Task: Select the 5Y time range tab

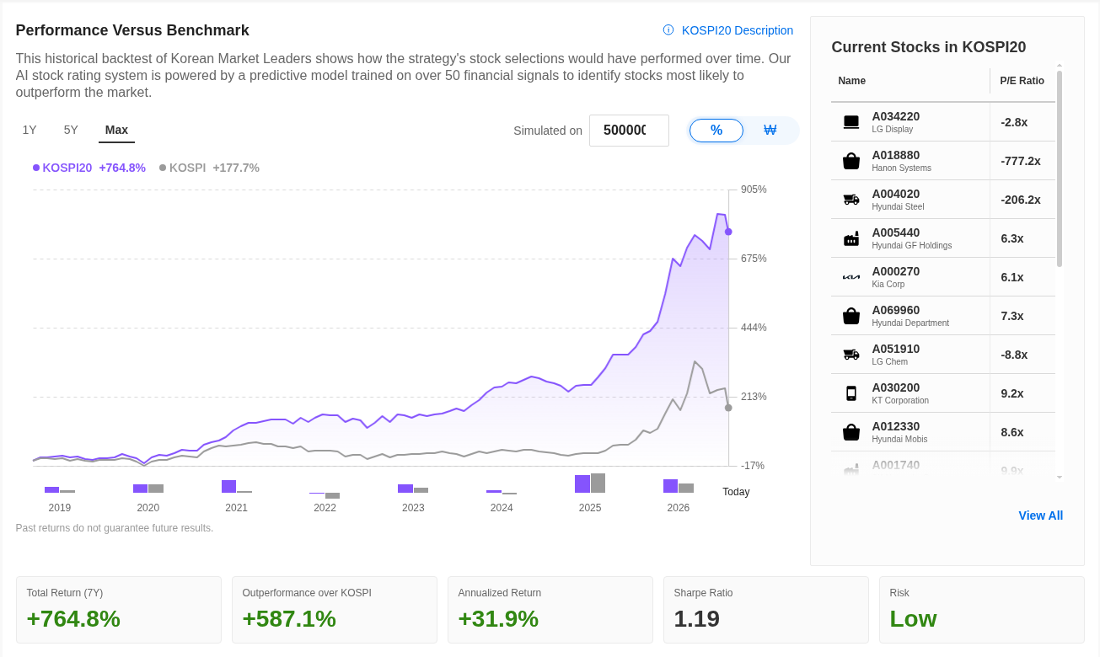Action: point(71,130)
